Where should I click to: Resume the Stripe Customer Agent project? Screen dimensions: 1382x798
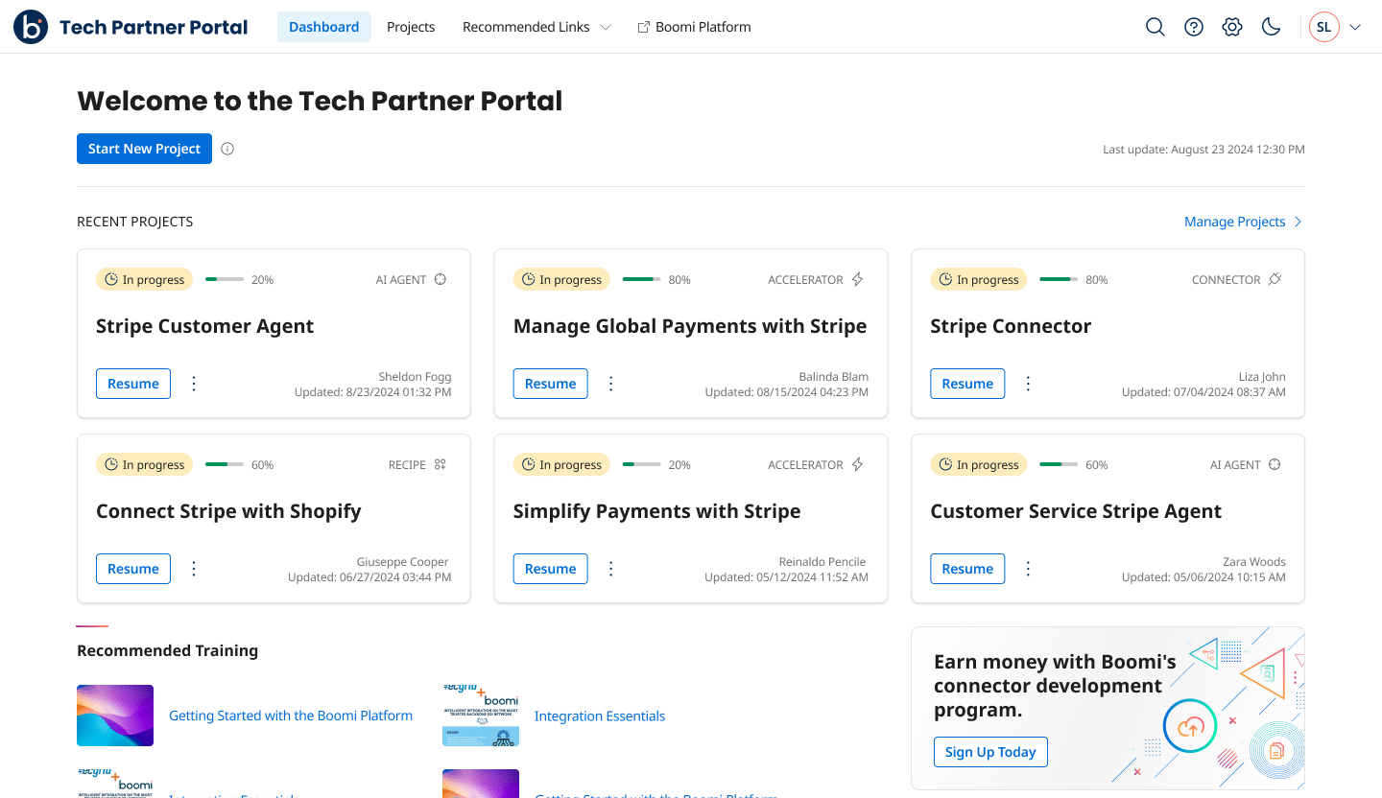[x=133, y=384]
